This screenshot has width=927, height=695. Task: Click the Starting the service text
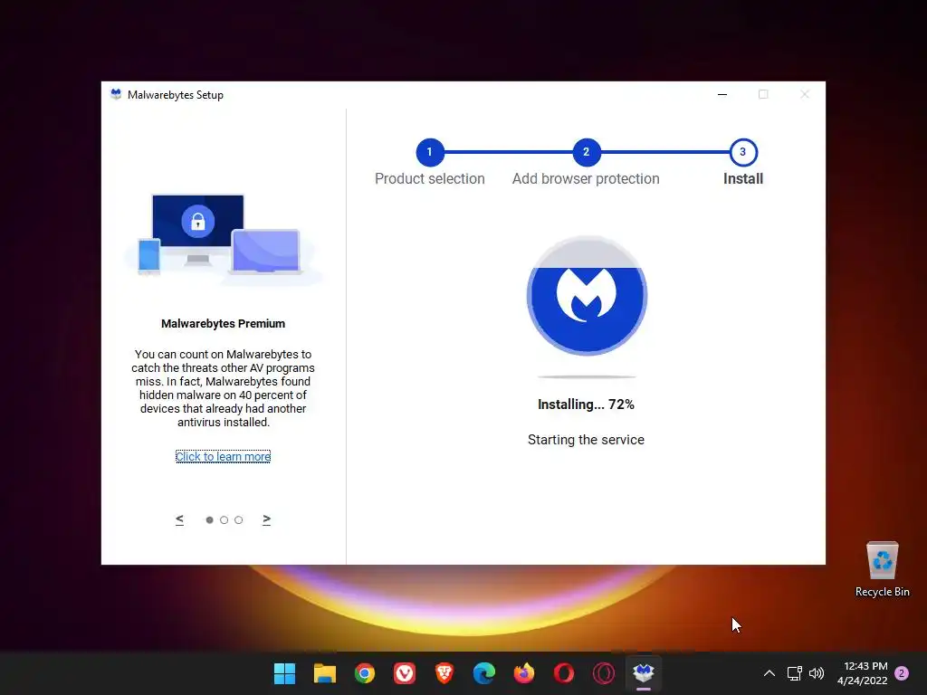[586, 440]
